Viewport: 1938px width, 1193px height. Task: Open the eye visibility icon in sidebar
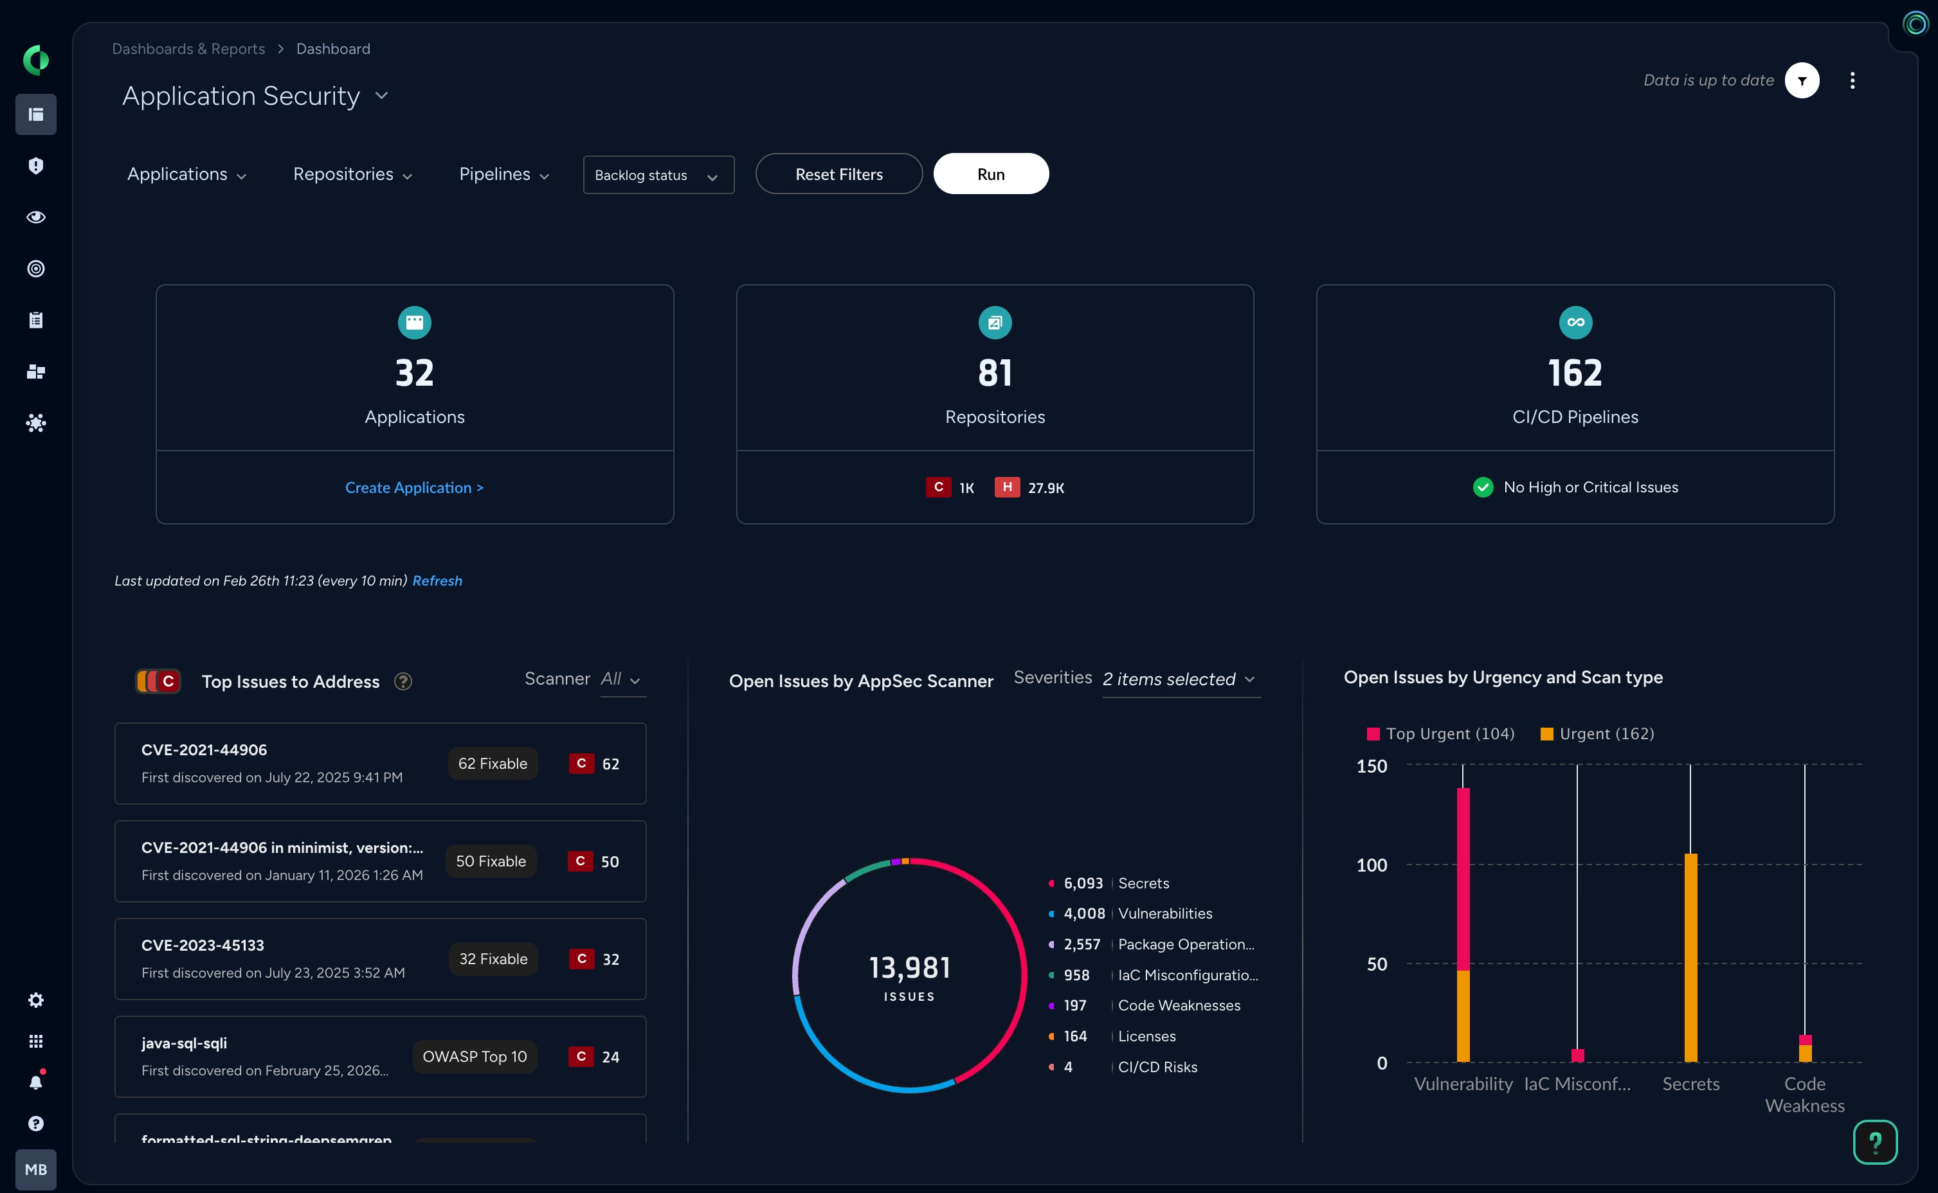click(x=35, y=217)
